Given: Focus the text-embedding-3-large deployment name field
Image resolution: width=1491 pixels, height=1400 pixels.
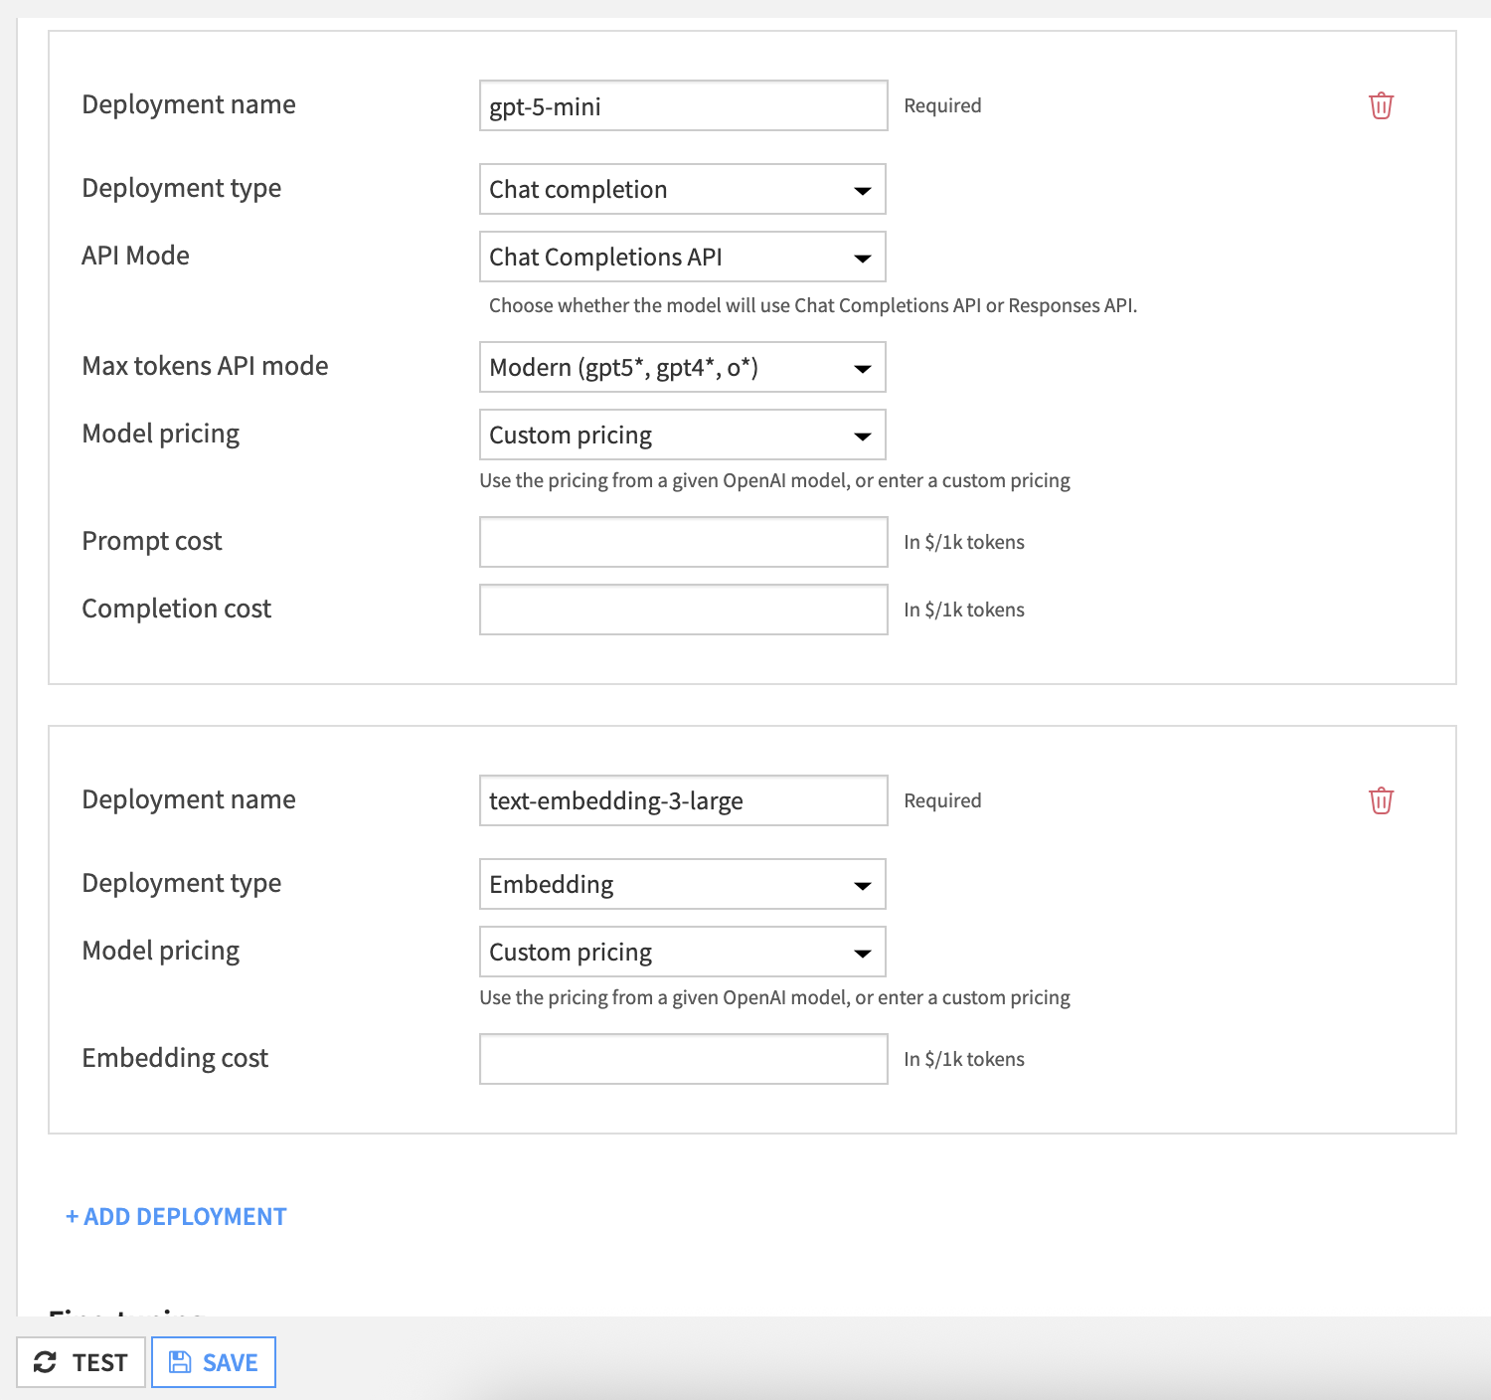Looking at the screenshot, I should [x=684, y=800].
